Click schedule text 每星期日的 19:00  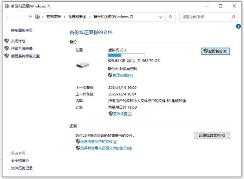point(122,107)
